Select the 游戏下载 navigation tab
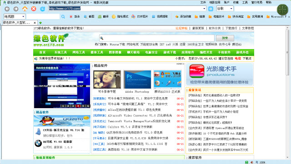 (170, 52)
